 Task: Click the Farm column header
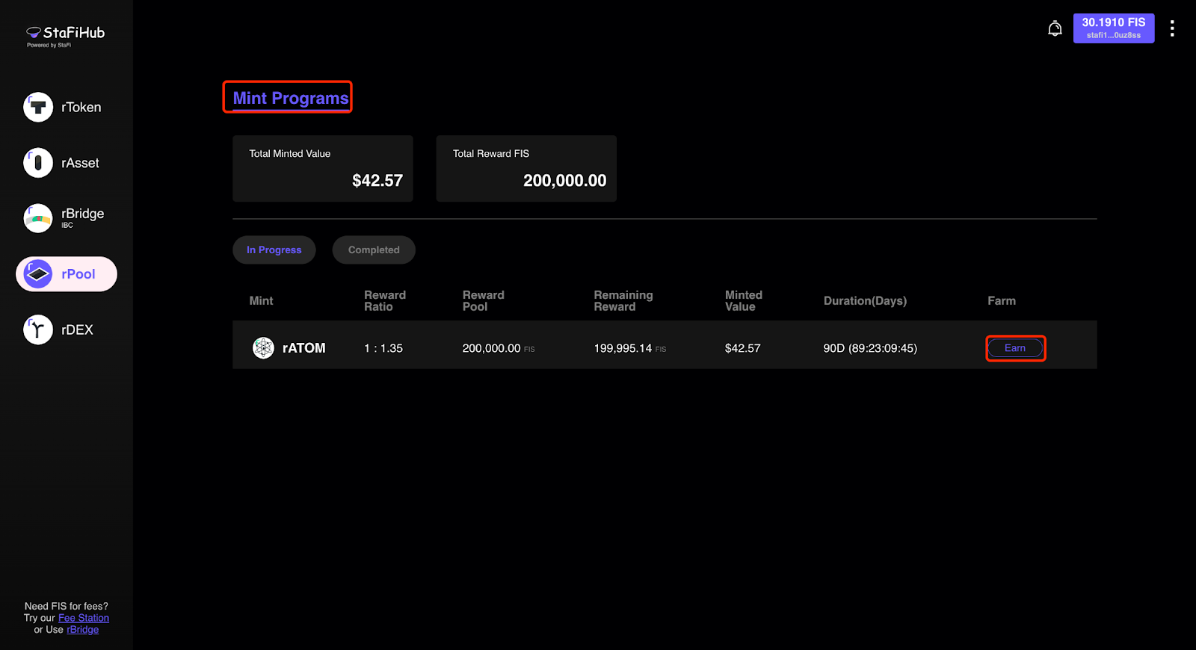[1002, 300]
